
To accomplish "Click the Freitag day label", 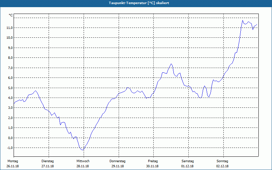I will point(153,161).
